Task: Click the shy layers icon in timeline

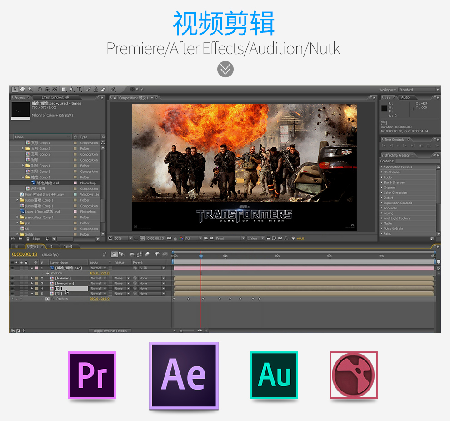Action: pos(132,254)
